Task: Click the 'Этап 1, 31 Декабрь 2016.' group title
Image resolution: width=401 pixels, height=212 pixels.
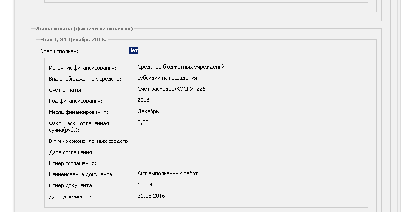Action: point(74,40)
